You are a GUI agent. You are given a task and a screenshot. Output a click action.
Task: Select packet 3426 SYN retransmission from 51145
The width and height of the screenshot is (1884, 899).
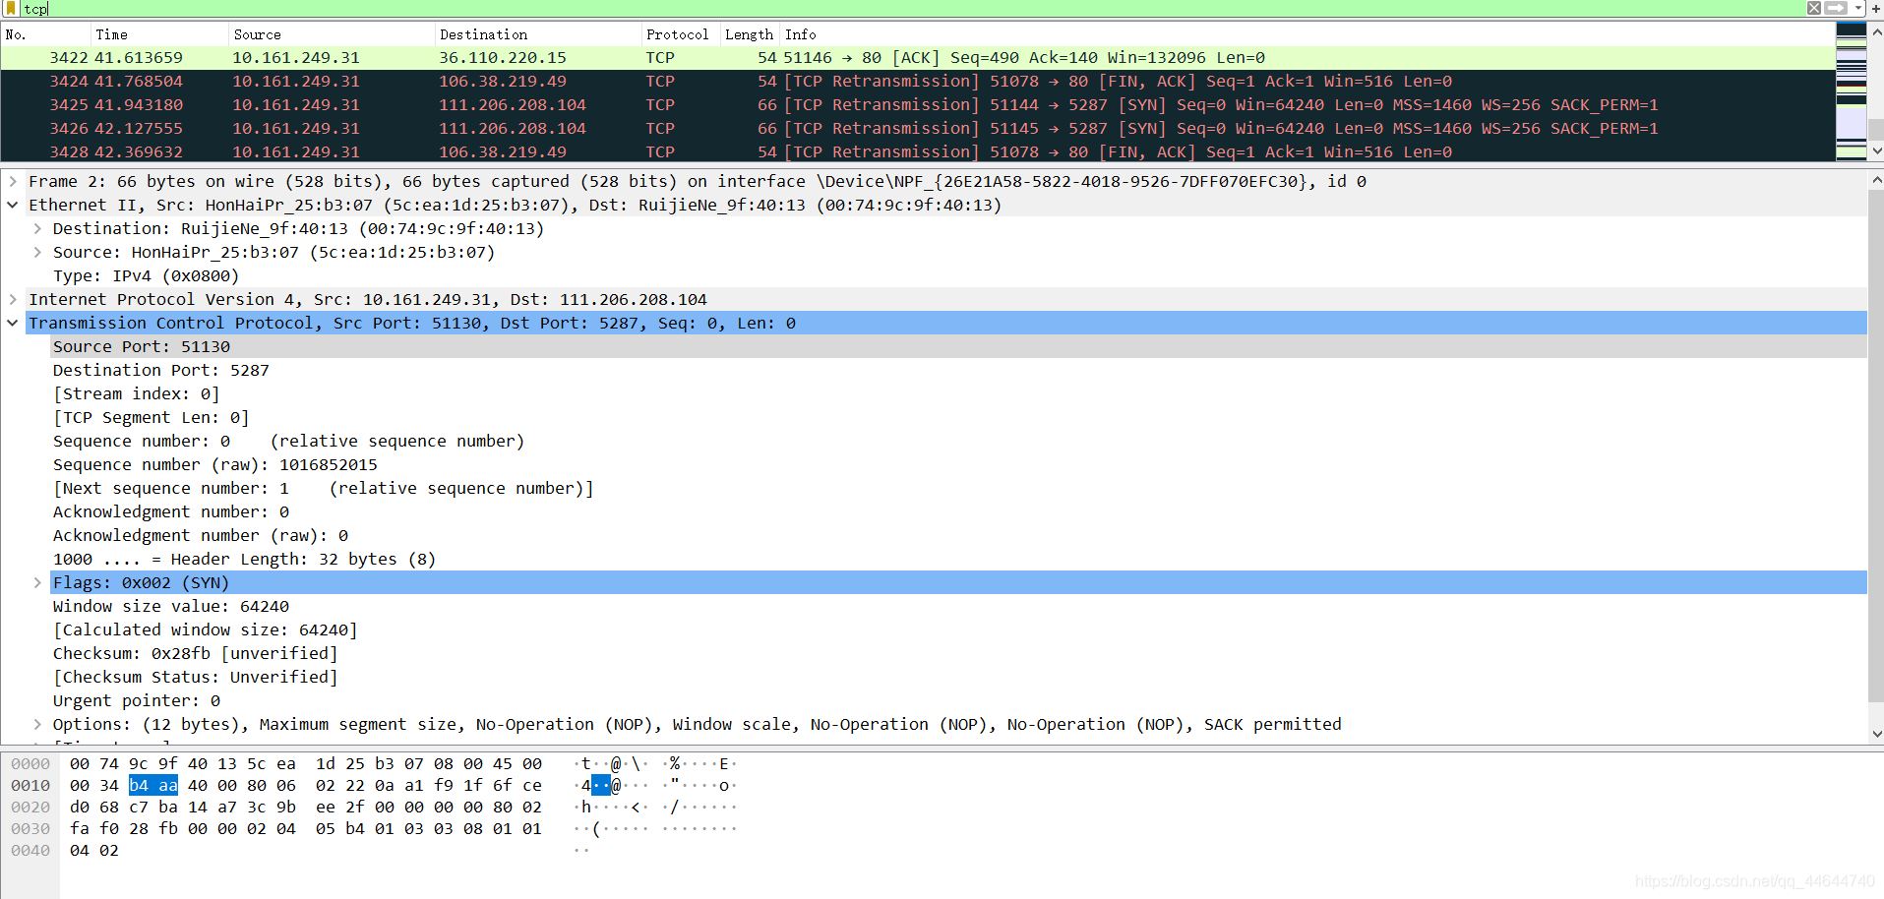point(917,129)
